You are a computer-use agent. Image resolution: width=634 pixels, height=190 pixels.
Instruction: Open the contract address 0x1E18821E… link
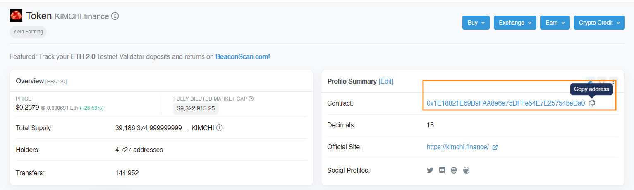pyautogui.click(x=506, y=103)
